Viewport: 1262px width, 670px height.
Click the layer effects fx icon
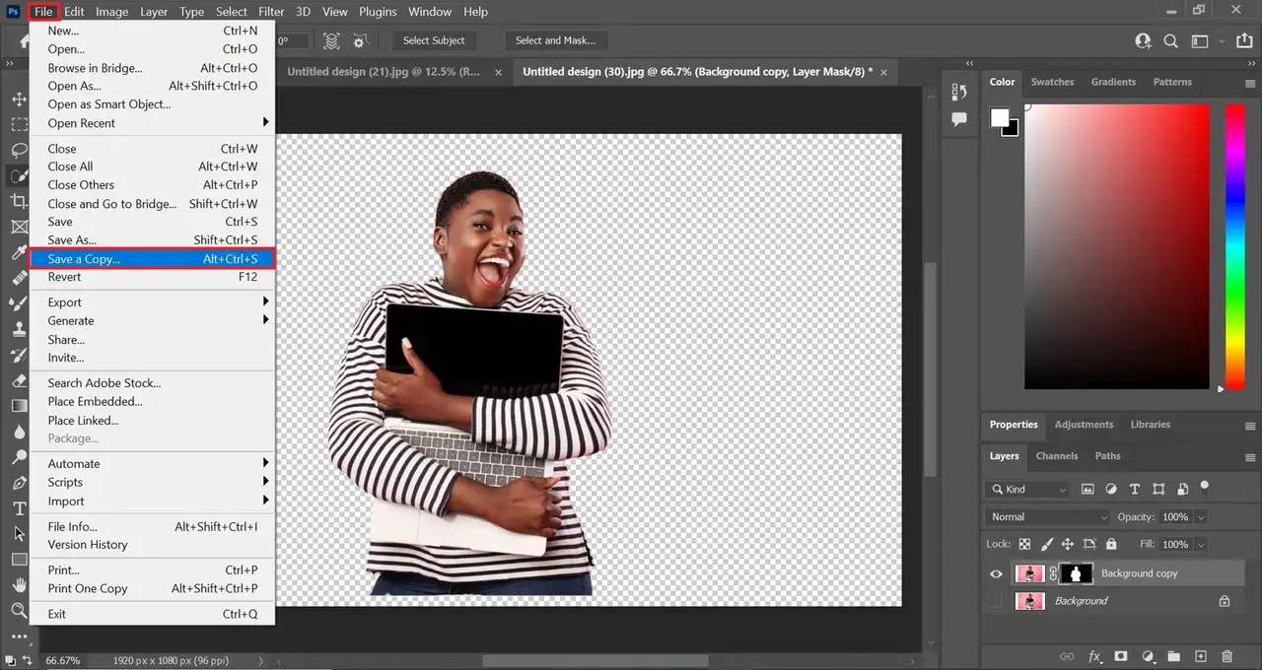pyautogui.click(x=1094, y=656)
